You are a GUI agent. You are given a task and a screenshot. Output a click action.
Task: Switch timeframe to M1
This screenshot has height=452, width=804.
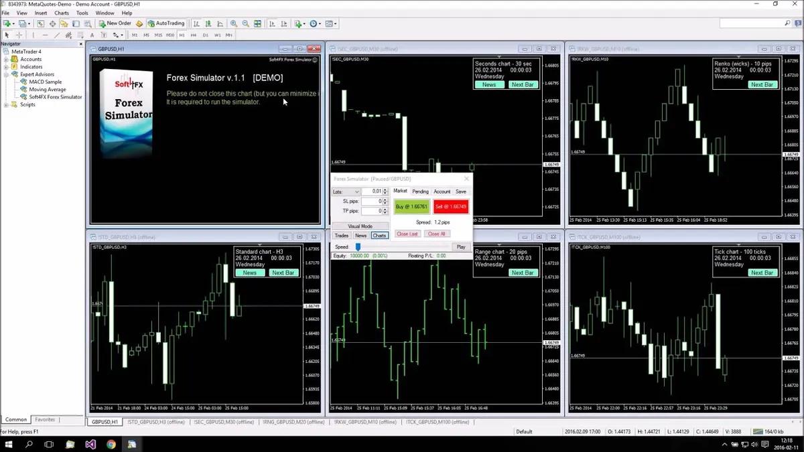point(135,35)
